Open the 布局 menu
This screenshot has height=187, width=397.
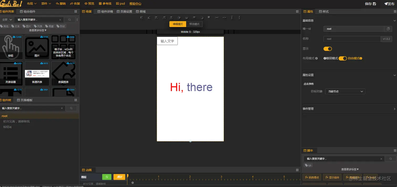(x=32, y=4)
